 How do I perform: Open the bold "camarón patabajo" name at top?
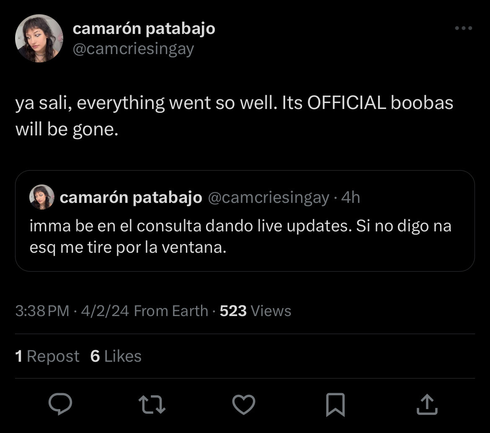144,29
